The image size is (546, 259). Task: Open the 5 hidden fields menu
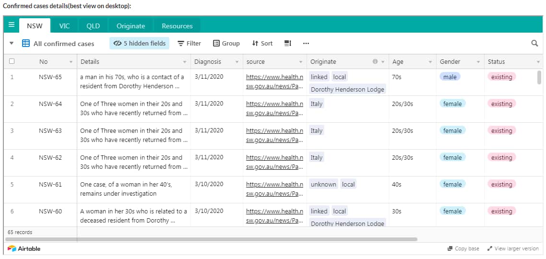(x=140, y=43)
